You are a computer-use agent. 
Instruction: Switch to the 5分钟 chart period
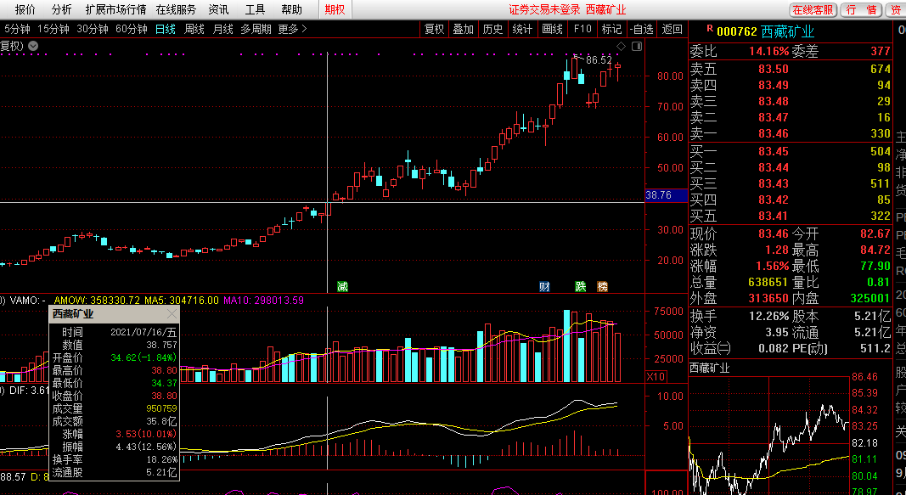click(17, 29)
